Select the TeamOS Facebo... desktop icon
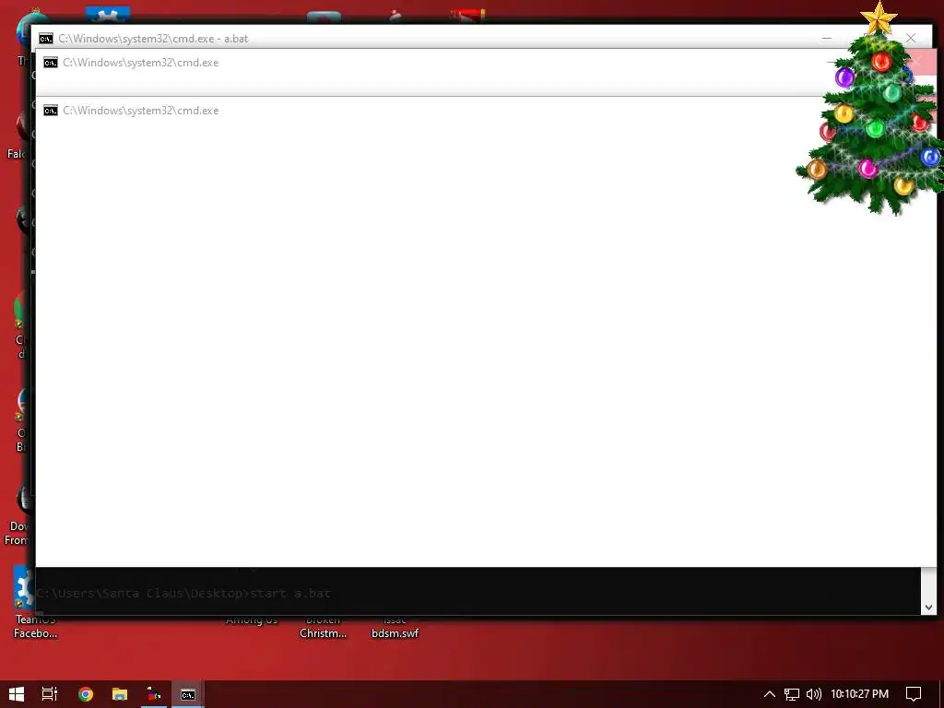The image size is (944, 708). click(36, 602)
